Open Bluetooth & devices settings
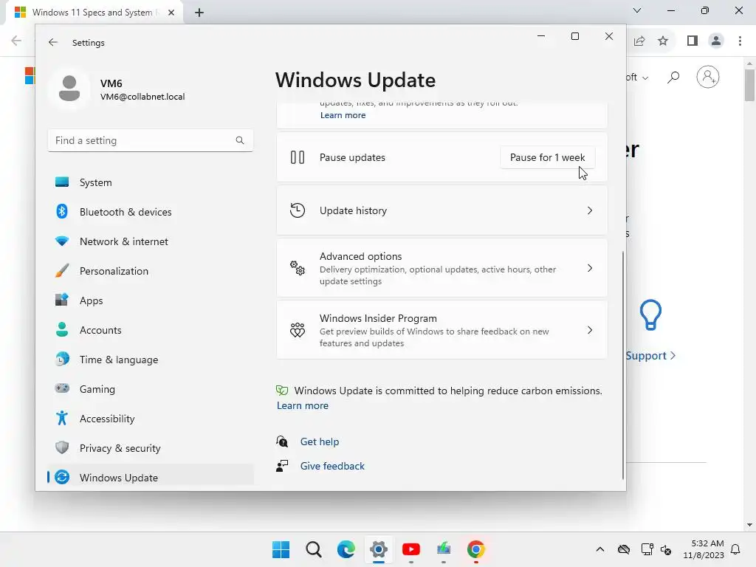756x567 pixels. pos(151,212)
